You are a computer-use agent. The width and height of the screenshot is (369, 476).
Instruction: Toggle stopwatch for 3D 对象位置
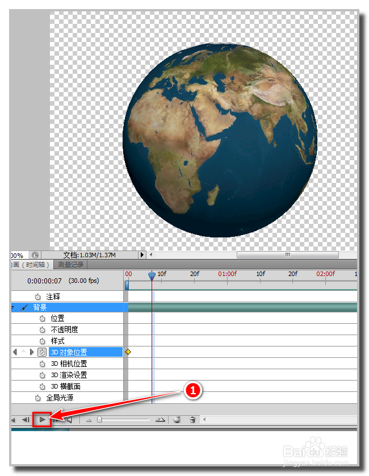pos(42,352)
